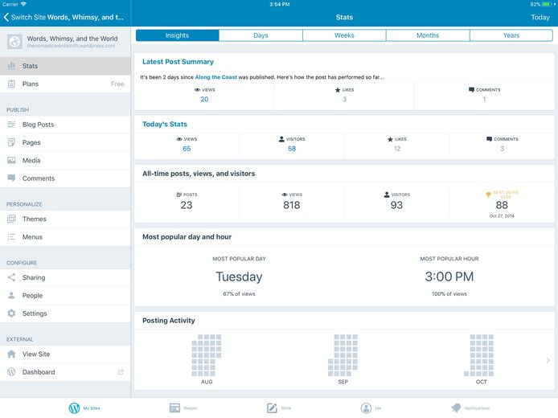
Task: Tap the Wi-Fi icon in status bar
Action: coord(23,4)
